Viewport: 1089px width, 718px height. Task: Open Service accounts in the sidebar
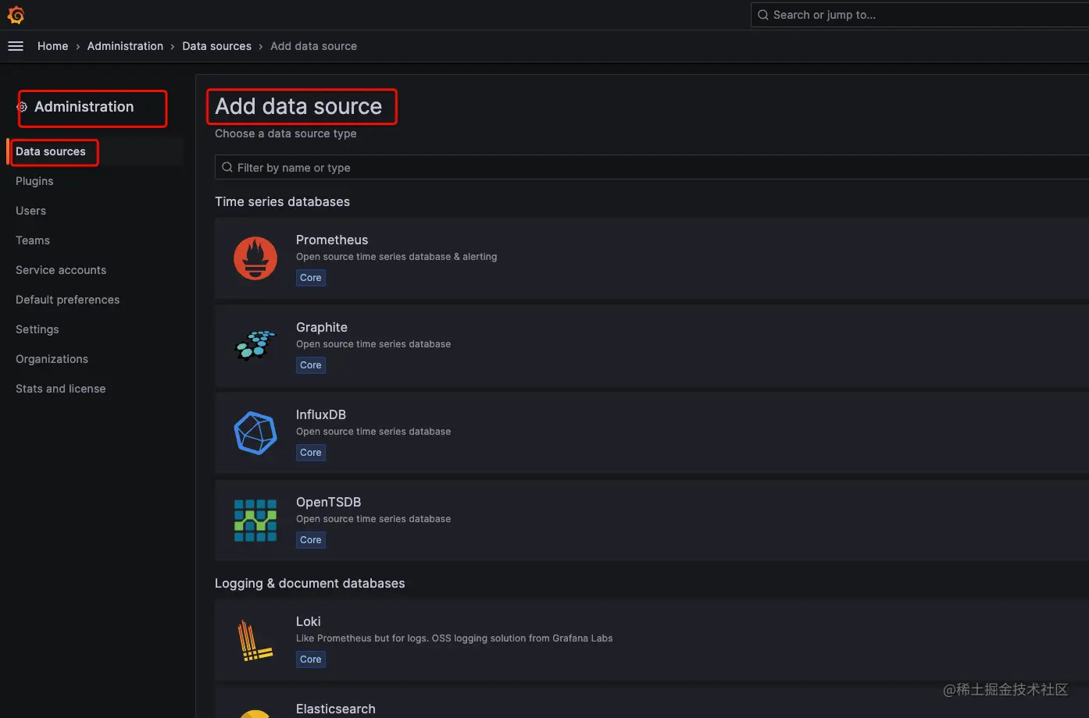point(61,270)
